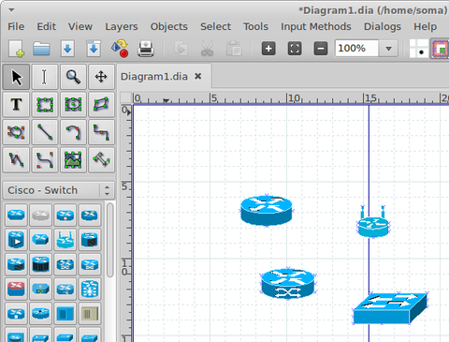
Task: Select the Image tool
Action: click(x=73, y=160)
